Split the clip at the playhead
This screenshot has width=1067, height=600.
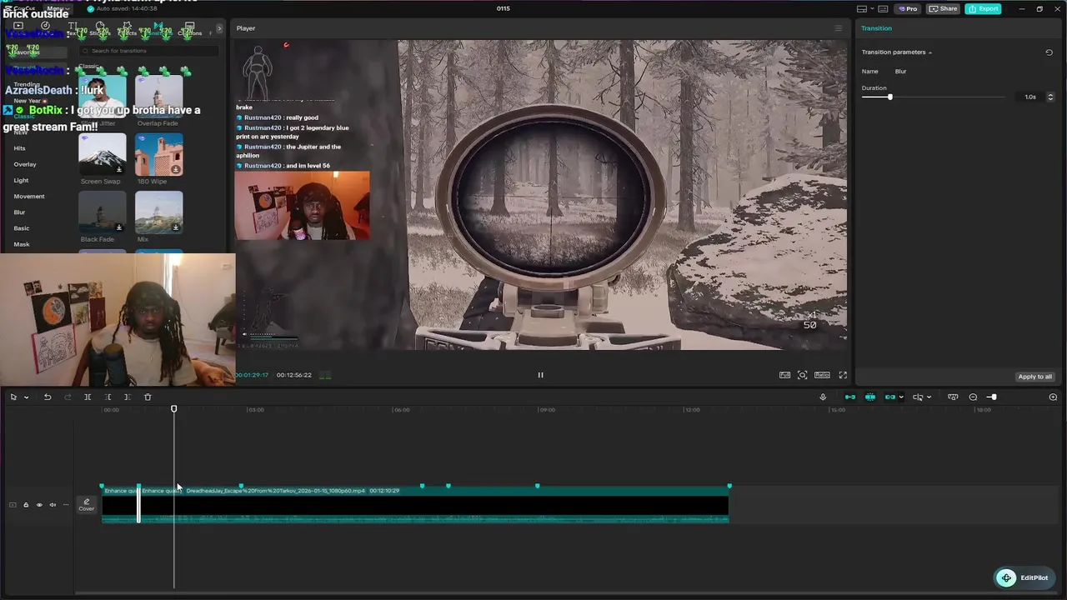(x=88, y=397)
